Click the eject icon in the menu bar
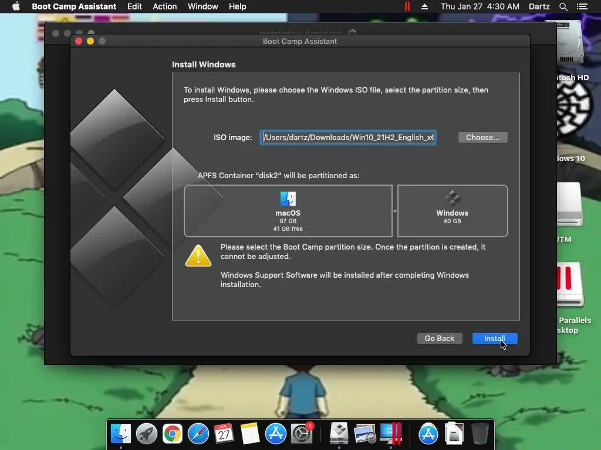601x450 pixels. (x=424, y=6)
